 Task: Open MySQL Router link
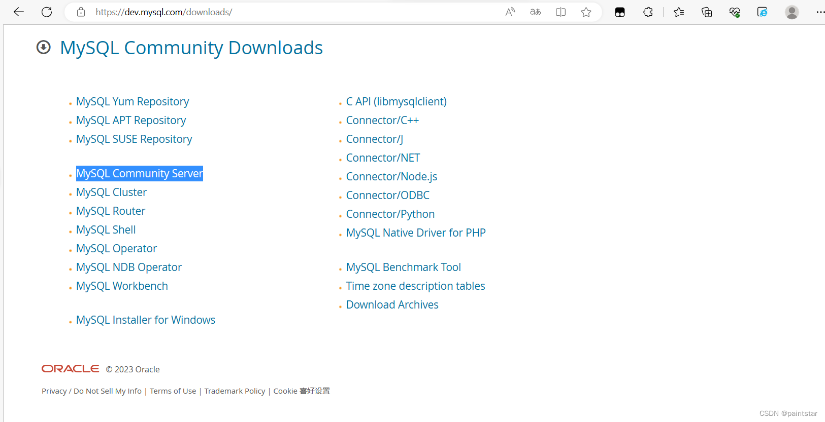(111, 211)
